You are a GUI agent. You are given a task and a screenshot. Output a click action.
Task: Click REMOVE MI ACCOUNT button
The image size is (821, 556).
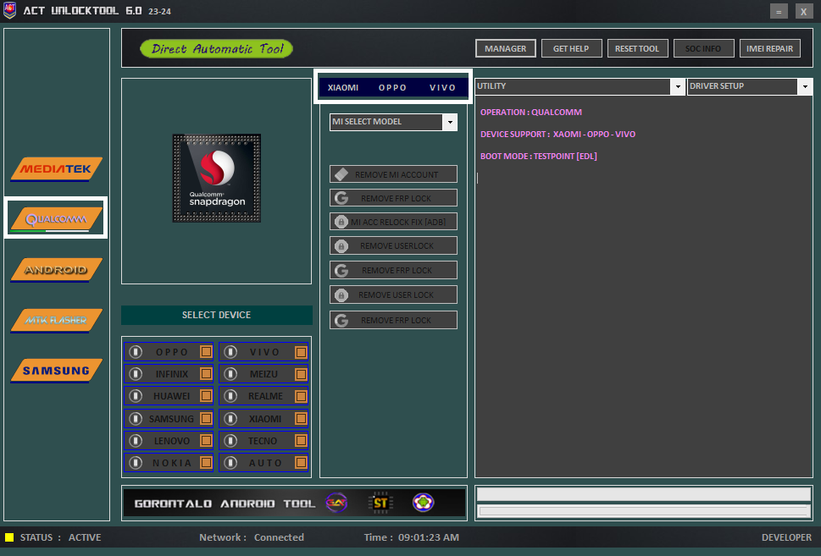[393, 174]
